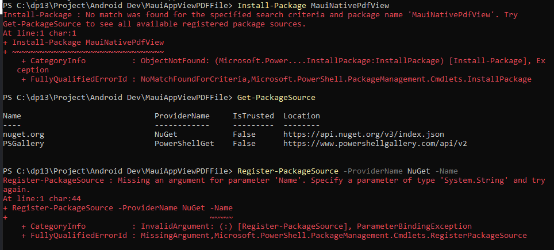Click the 'At line:1 char:1' error text

tap(40, 33)
